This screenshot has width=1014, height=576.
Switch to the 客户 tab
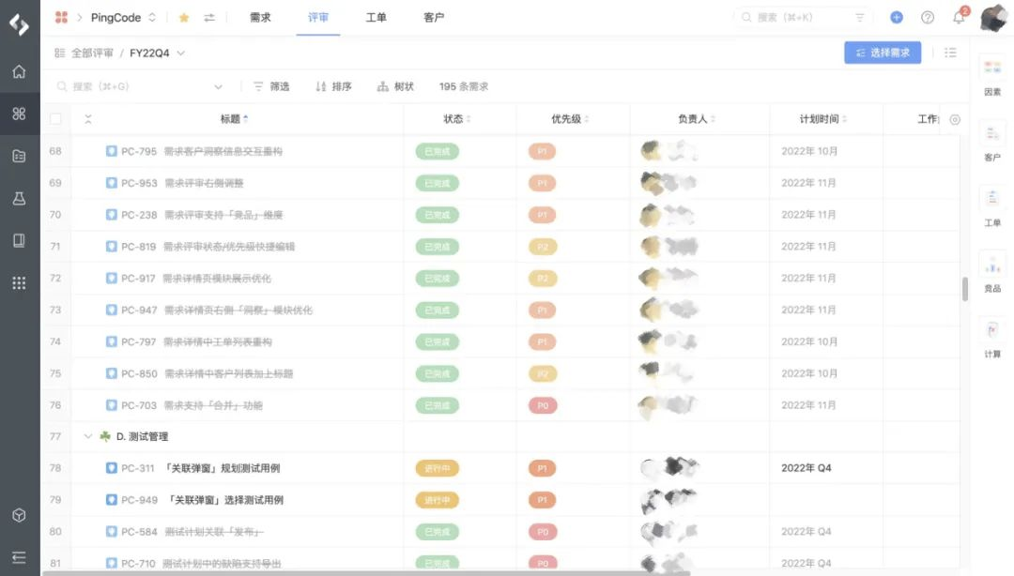[433, 17]
